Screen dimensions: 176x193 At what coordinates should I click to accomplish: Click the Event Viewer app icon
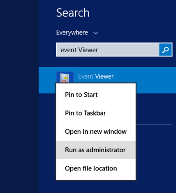click(x=65, y=77)
